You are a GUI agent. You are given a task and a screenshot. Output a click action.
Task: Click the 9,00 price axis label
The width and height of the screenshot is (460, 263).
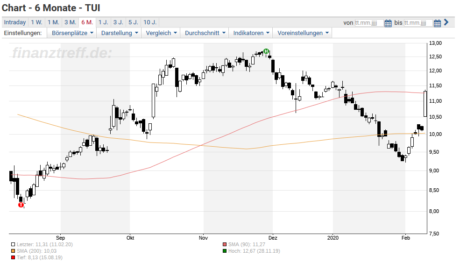point(435,171)
